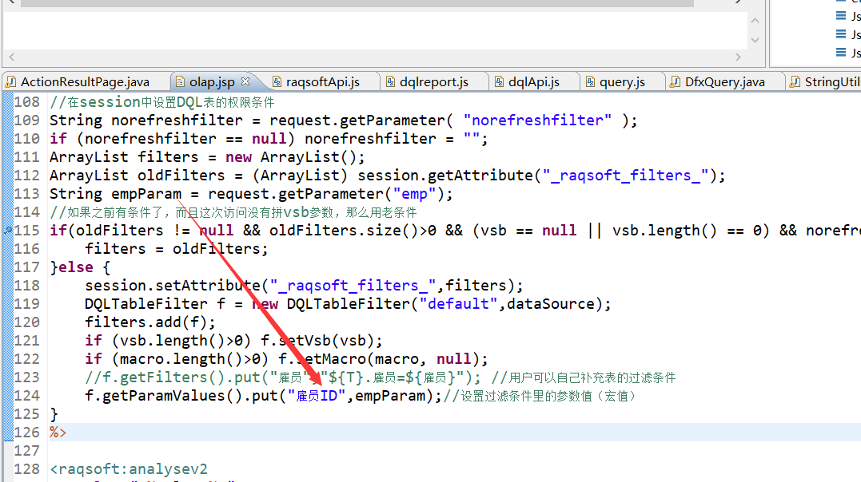Screen dimensions: 861x482
Task: Click the '}else {' statement on line 117
Action: 80,267
